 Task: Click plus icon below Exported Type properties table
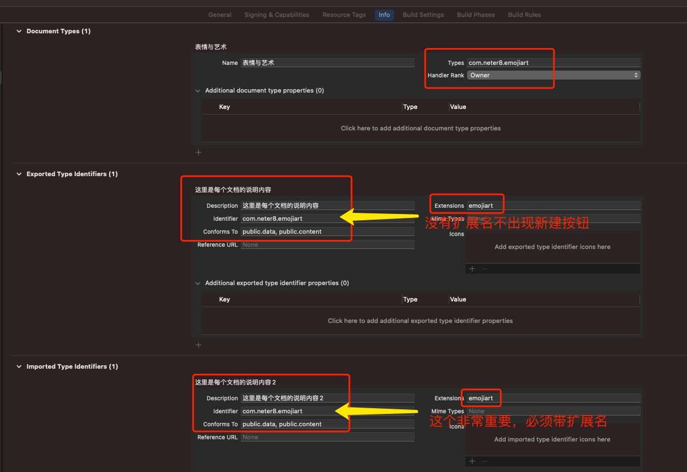point(198,345)
